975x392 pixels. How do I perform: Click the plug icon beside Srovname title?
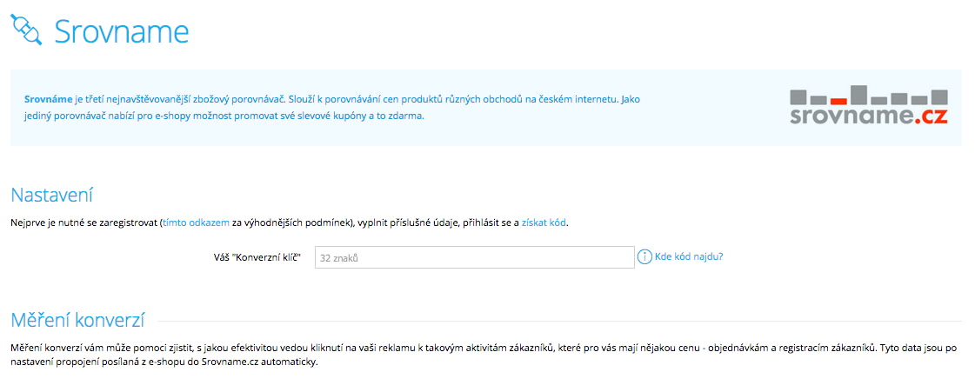tap(27, 30)
